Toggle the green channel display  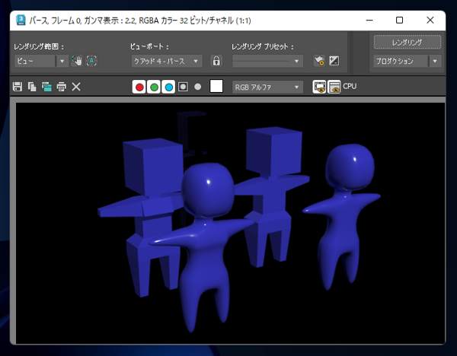tap(154, 87)
